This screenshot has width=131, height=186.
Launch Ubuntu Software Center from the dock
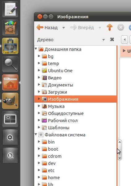pos(10,28)
